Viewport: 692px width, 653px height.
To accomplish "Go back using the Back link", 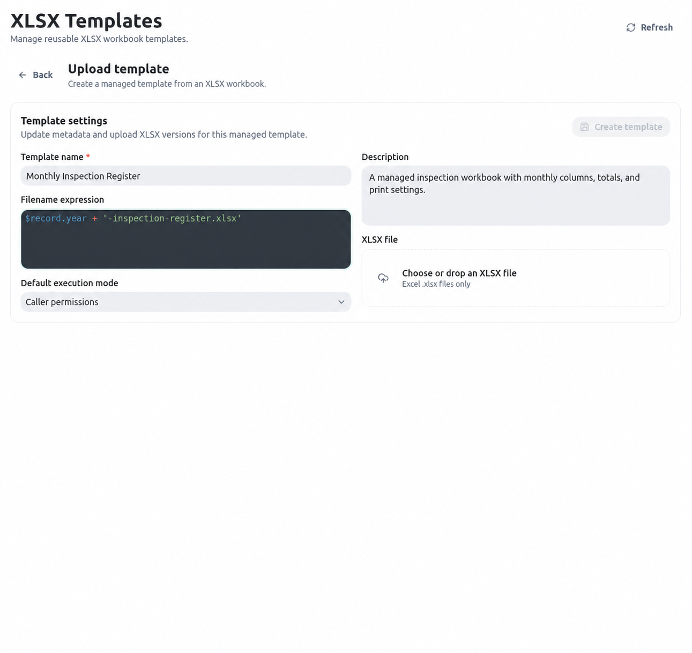I will [x=36, y=75].
